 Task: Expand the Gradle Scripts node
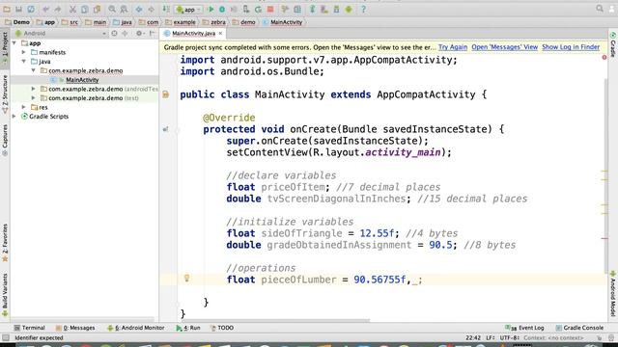coord(14,117)
